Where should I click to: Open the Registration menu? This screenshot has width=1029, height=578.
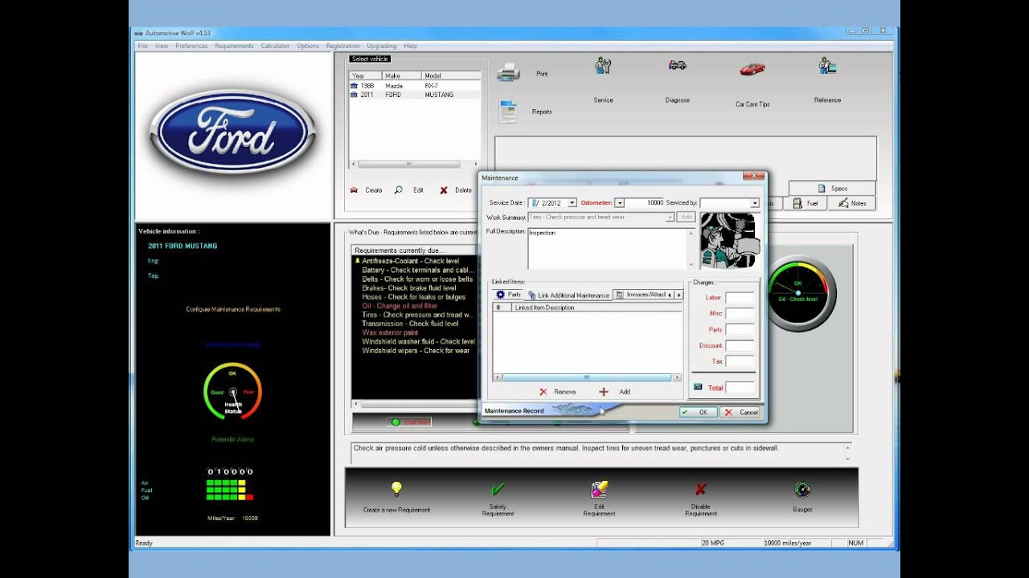342,46
